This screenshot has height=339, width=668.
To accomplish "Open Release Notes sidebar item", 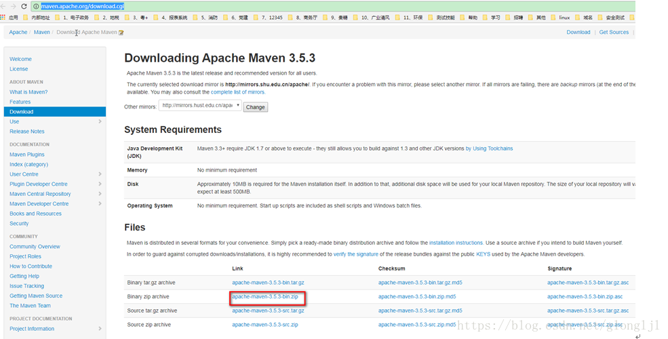I will coord(27,132).
